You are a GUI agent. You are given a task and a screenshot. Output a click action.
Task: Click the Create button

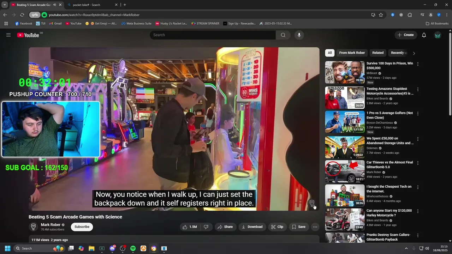(x=405, y=35)
